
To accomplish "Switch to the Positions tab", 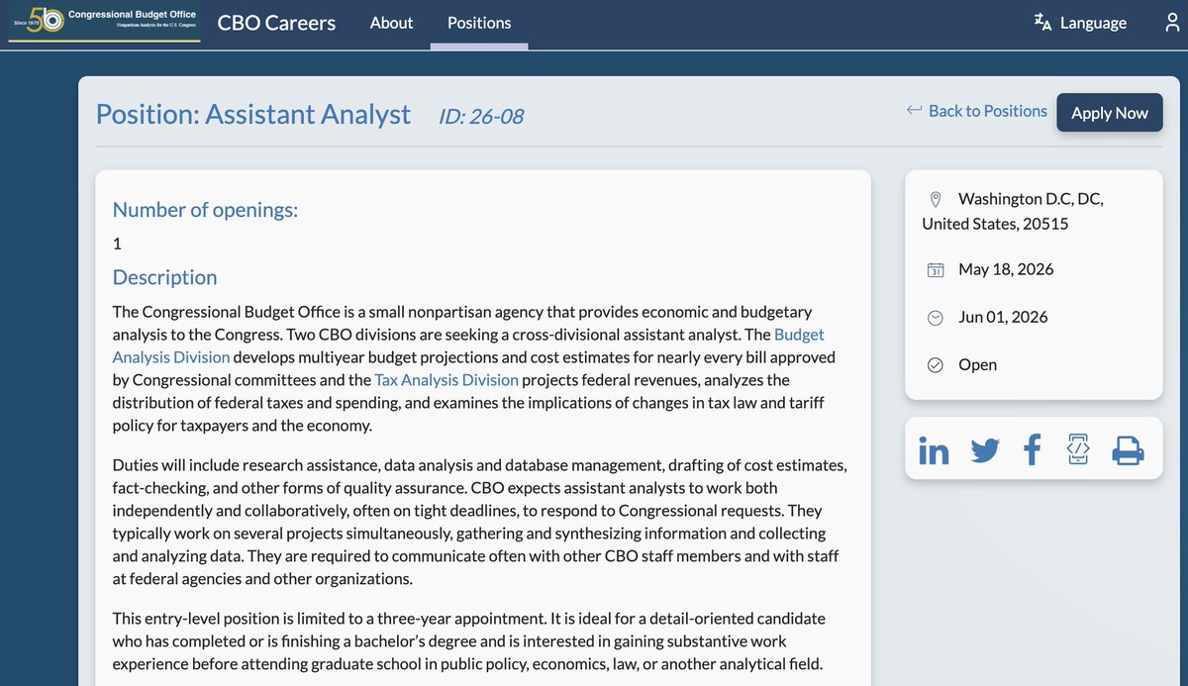I will 479,23.
